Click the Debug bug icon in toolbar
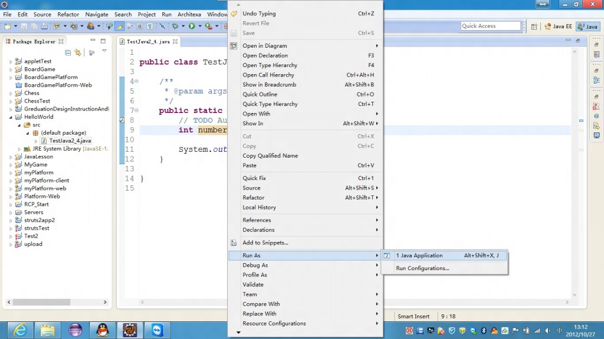 [175, 26]
